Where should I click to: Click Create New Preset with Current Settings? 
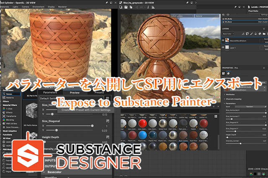(x=86, y=110)
